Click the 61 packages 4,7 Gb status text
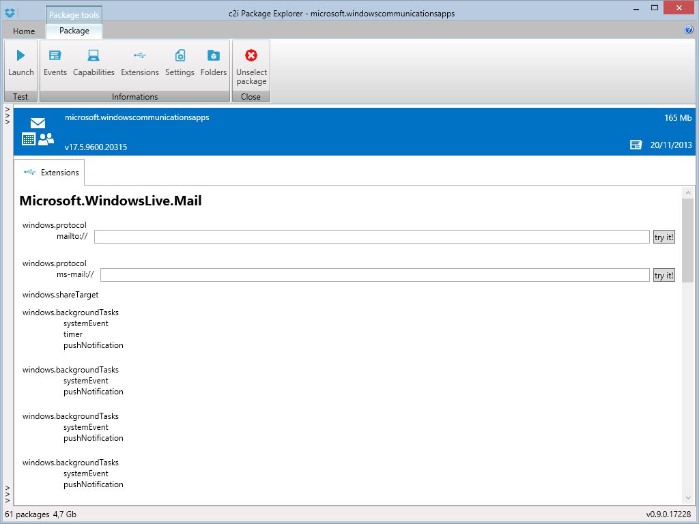 [x=40, y=514]
